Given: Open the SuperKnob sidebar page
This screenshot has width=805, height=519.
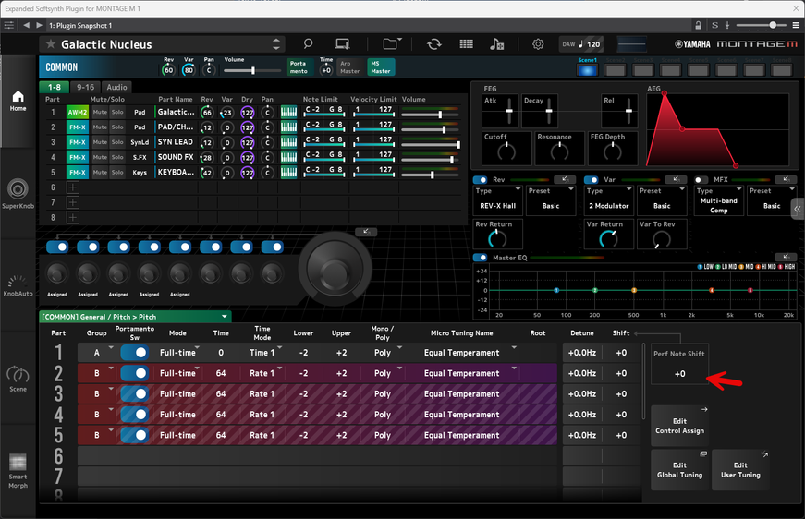Looking at the screenshot, I should tap(18, 193).
